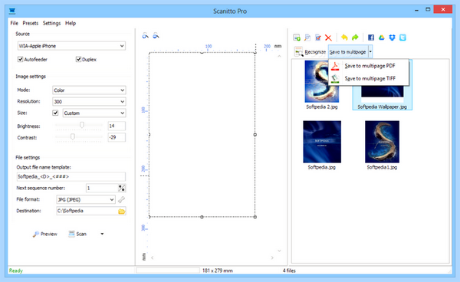460x282 pixels.
Task: Click the zoom-in magnifier above the preview
Action: tap(145, 36)
